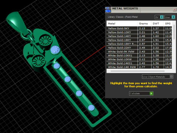Click the Metal Weights flask icon
Image resolution: width=177 pixels, height=133 pixels.
click(x=108, y=10)
